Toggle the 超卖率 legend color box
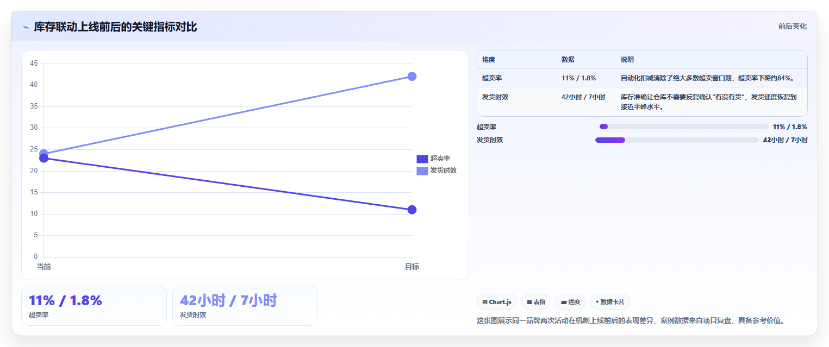The height and width of the screenshot is (347, 829). pos(422,159)
